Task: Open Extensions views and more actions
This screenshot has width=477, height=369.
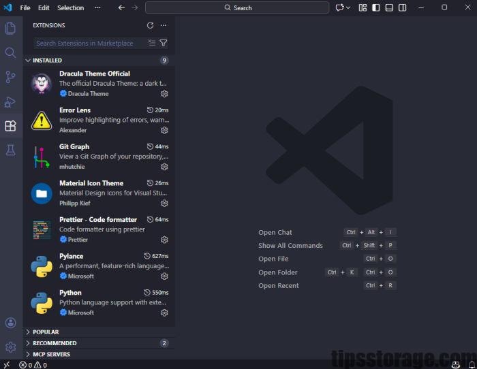Action: [x=164, y=25]
